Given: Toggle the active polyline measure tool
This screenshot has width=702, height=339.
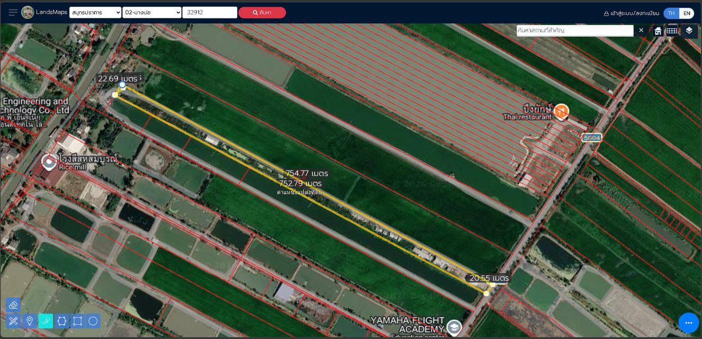Looking at the screenshot, I should (x=46, y=321).
